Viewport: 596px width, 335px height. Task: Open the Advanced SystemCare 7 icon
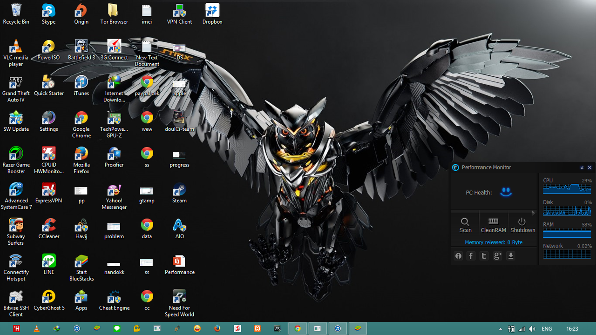[16, 196]
